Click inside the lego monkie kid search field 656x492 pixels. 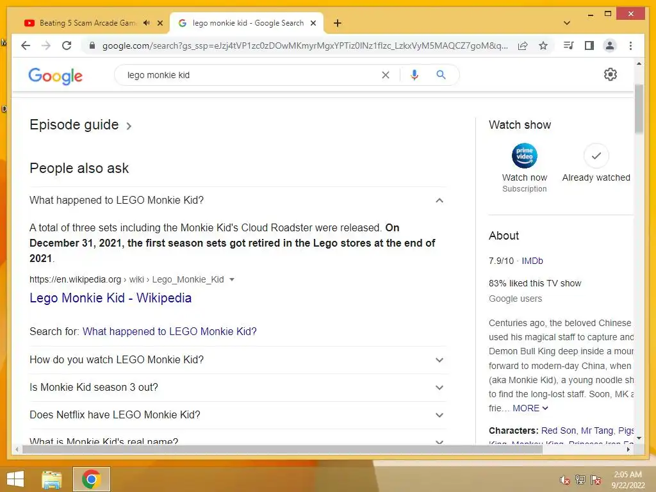click(x=251, y=75)
